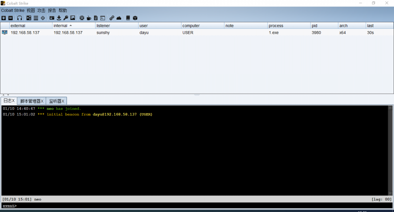Open downloaded files via download arrow icon
394x212 pixels.
59,18
